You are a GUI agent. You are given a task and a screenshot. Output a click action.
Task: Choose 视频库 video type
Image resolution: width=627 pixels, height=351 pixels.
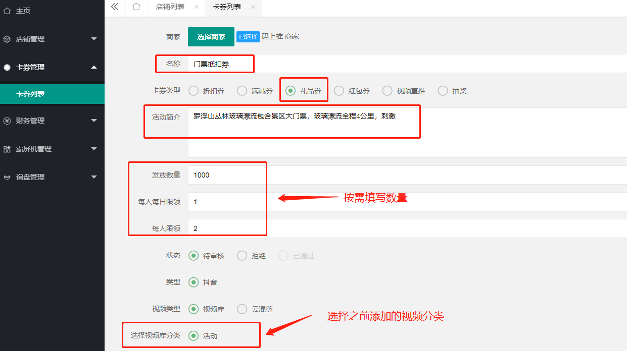click(x=207, y=309)
